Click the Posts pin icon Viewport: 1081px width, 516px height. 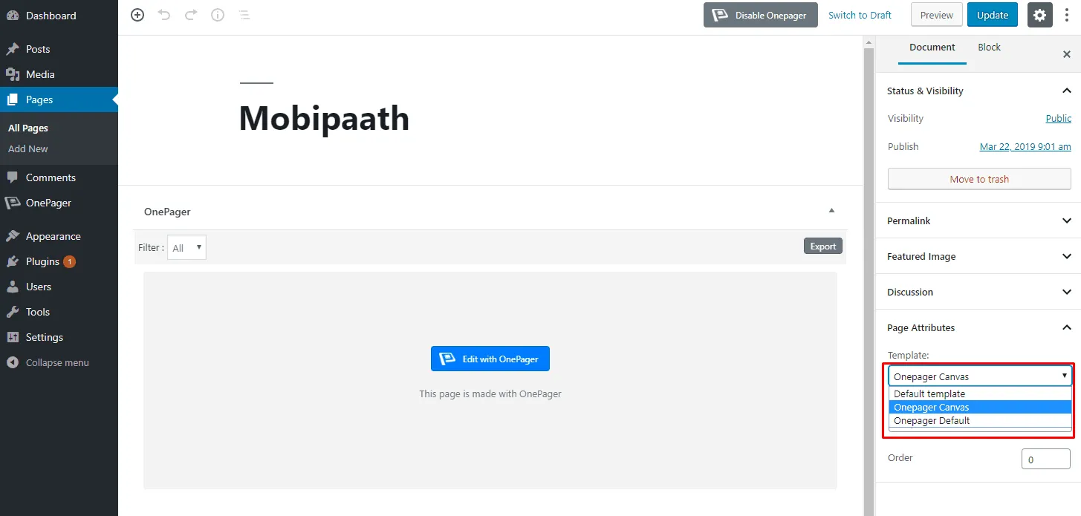13,49
